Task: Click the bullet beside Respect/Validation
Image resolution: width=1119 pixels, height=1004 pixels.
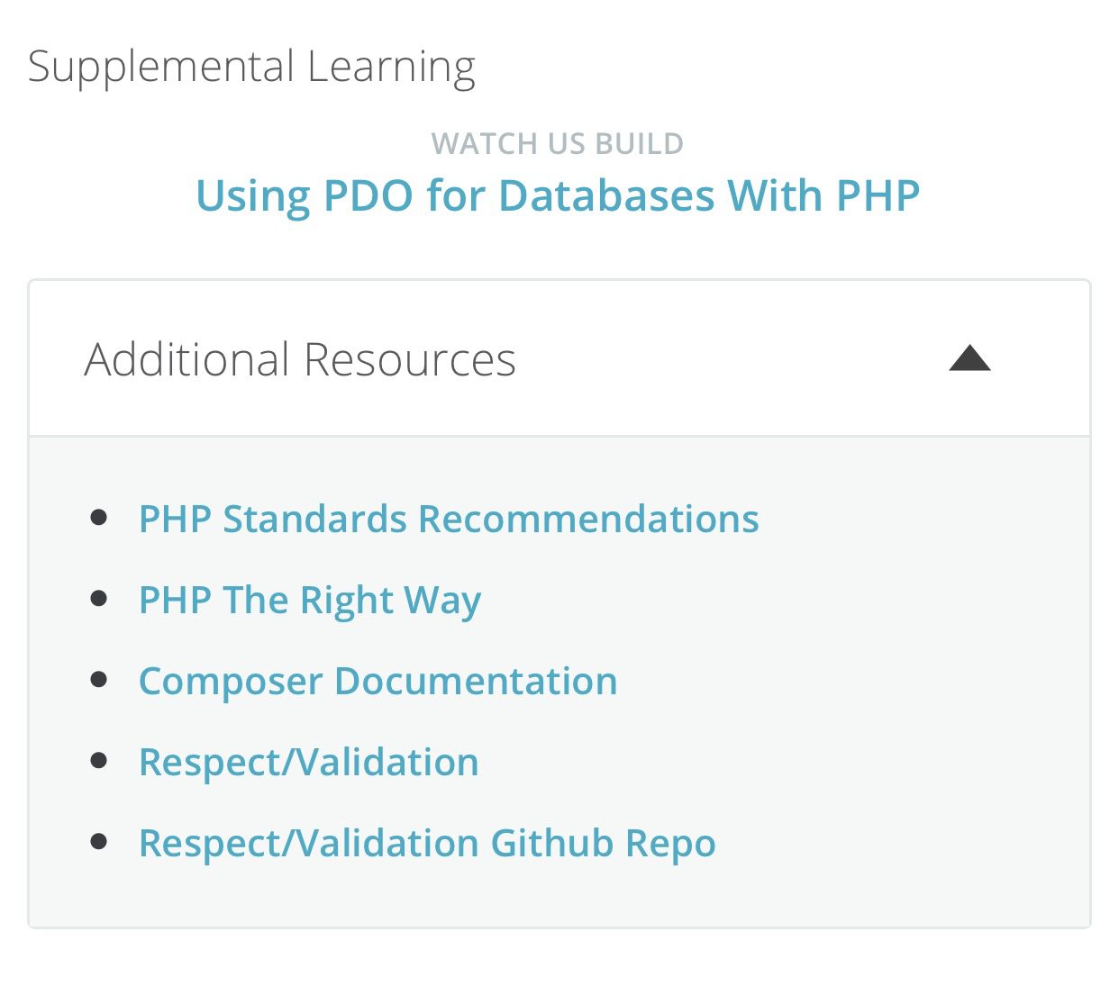Action: point(102,761)
